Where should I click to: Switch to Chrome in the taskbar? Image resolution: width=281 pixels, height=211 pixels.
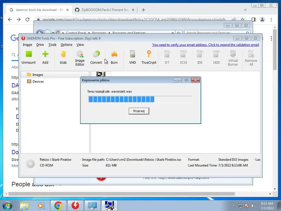click(58, 206)
